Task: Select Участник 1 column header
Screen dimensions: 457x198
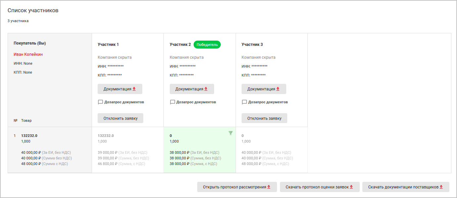Action: pyautogui.click(x=108, y=45)
